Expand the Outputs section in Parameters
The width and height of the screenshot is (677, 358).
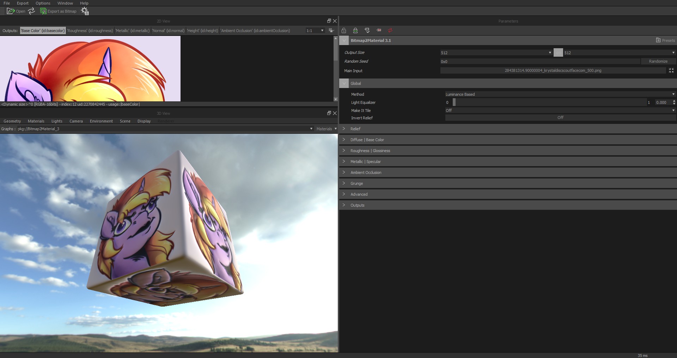(344, 205)
